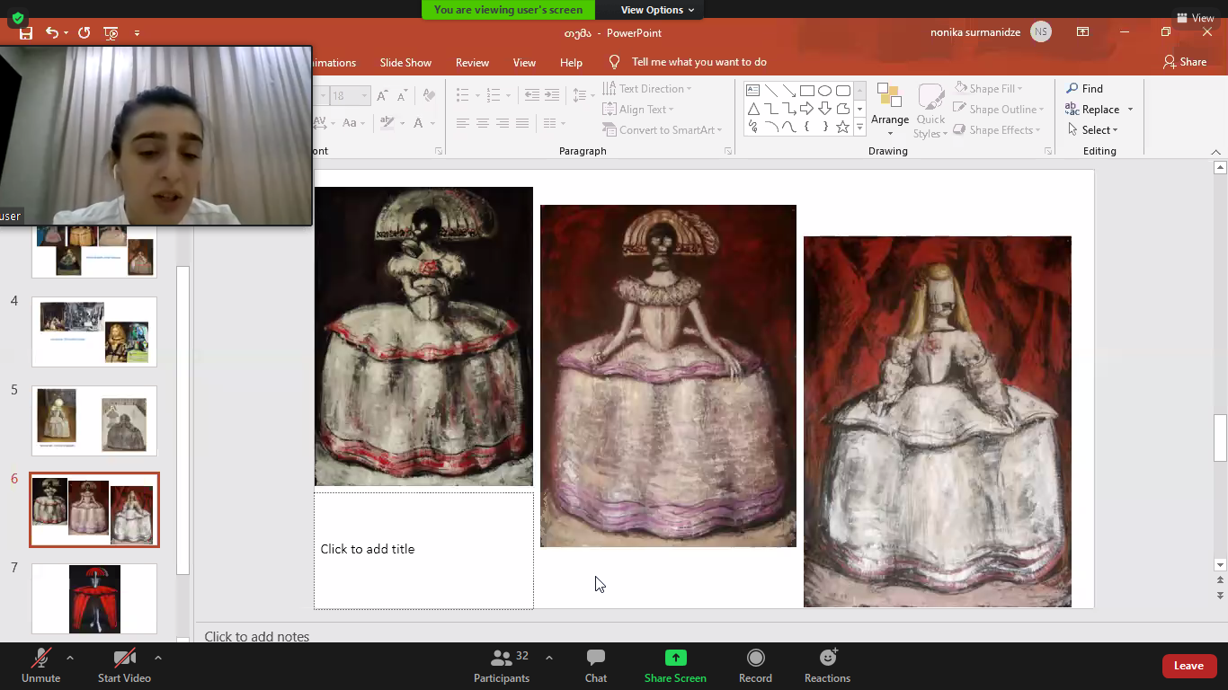Unmute the Zoom microphone

[x=41, y=666]
